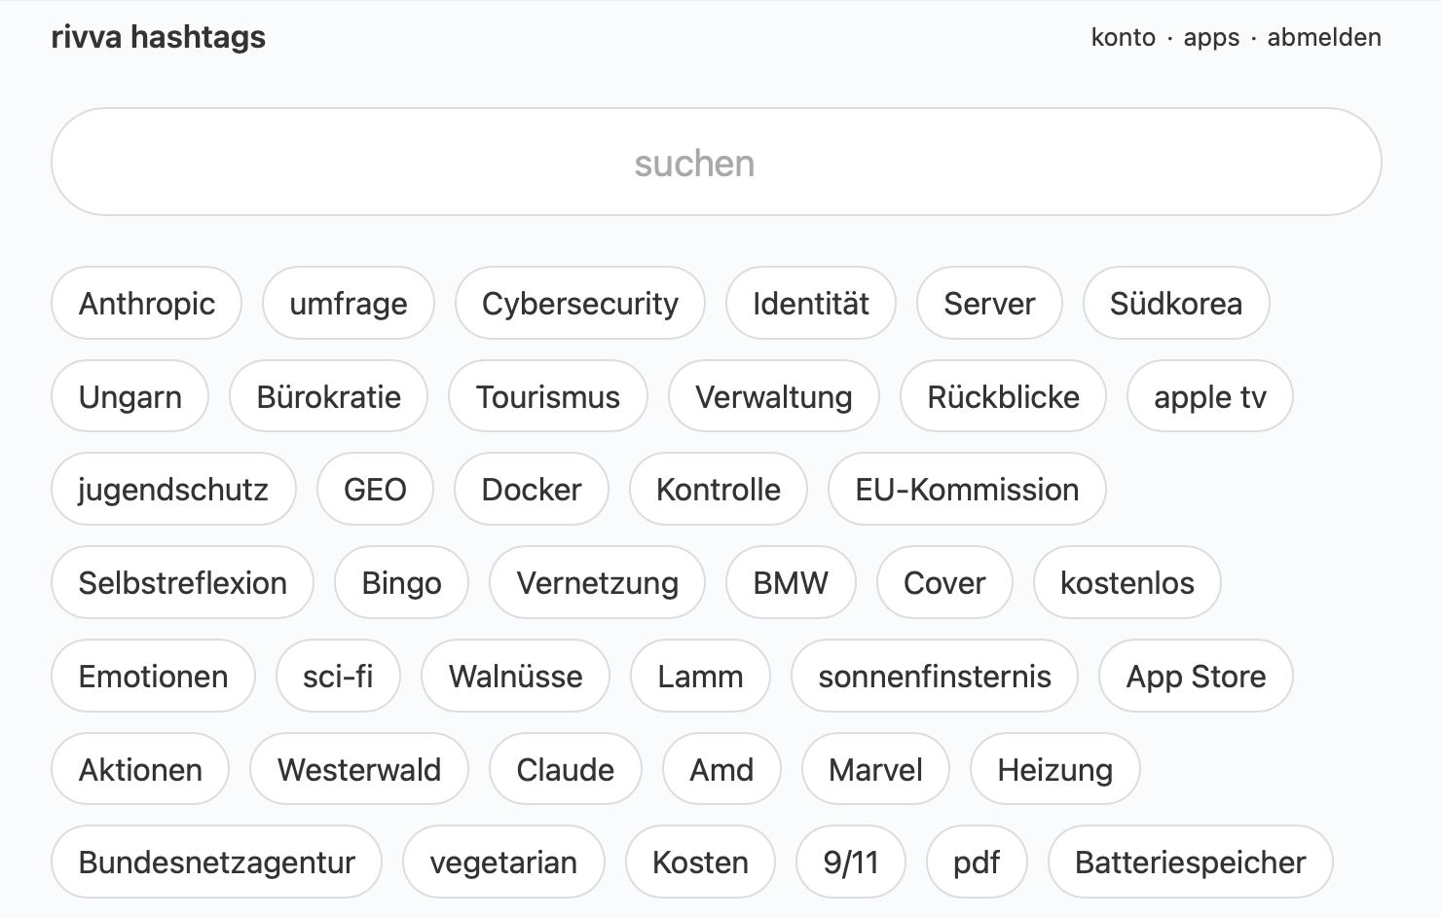Open the sci-fi hashtag
The width and height of the screenshot is (1441, 918).
tap(338, 676)
